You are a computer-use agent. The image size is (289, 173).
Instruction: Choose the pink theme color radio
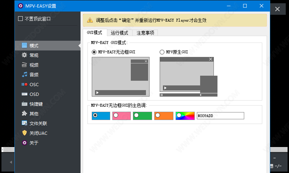pos(116,115)
